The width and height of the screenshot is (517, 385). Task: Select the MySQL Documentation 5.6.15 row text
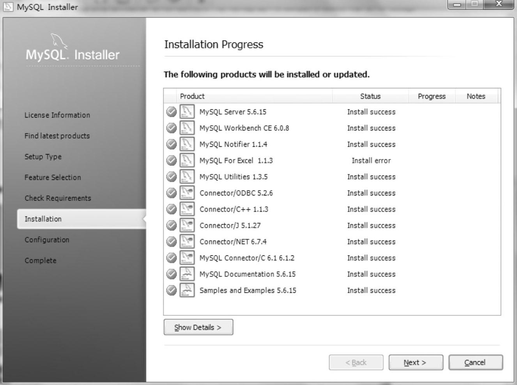click(x=247, y=274)
